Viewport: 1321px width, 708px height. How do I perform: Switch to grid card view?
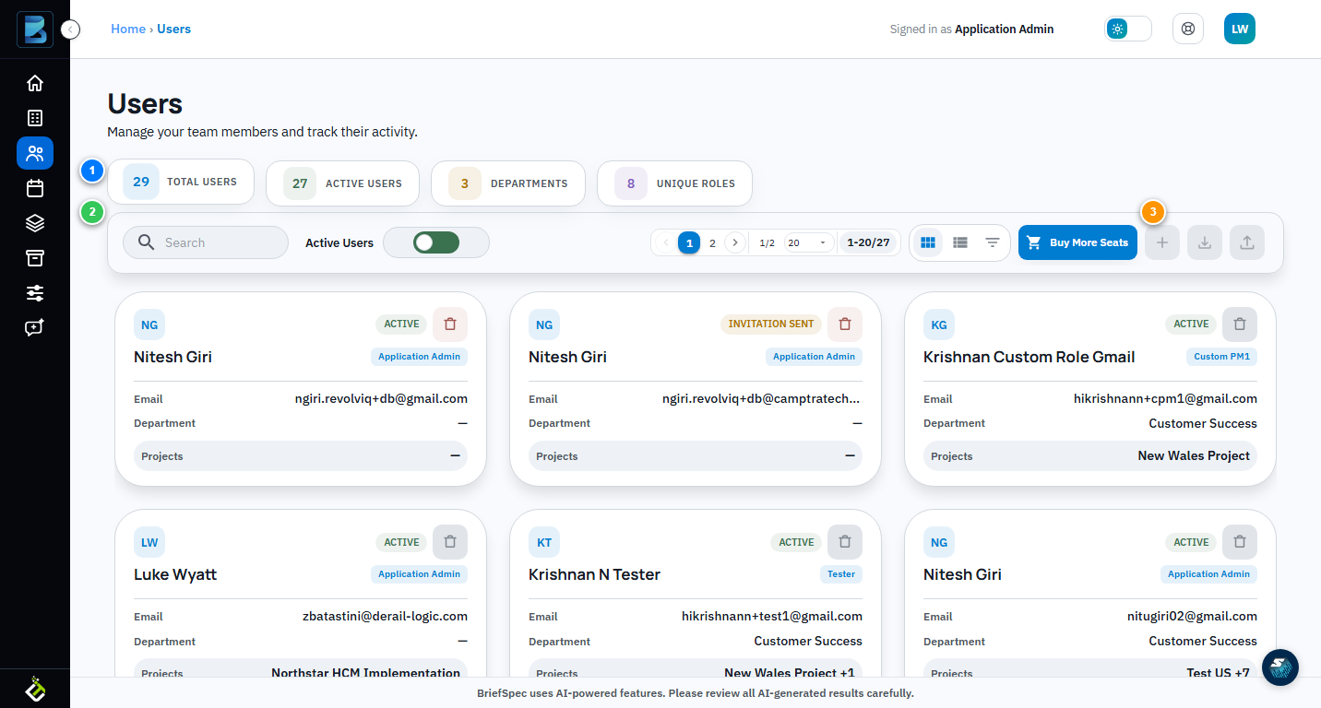pos(928,242)
